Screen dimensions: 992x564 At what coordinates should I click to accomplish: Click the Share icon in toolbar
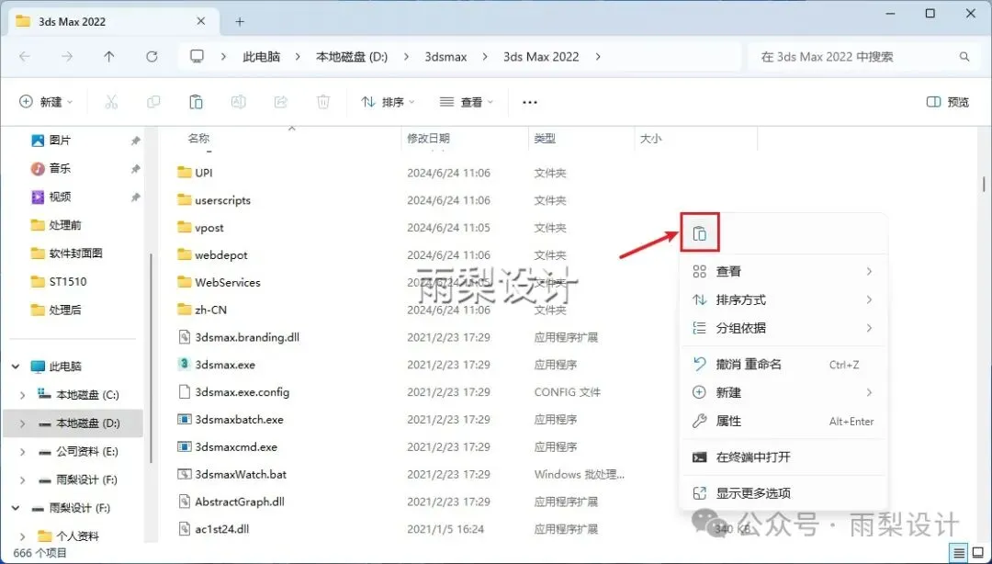pyautogui.click(x=281, y=102)
